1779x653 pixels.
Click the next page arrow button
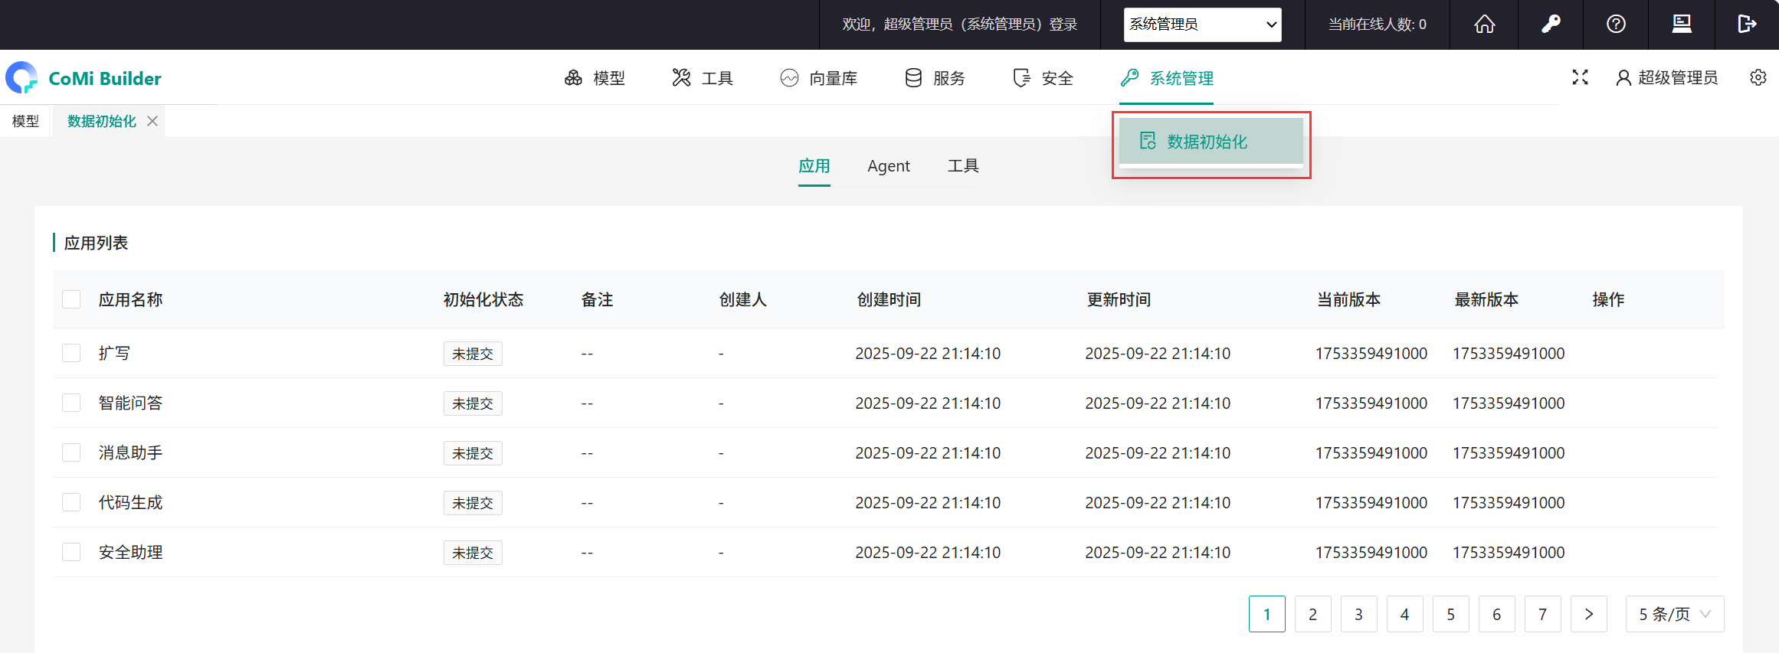pos(1588,614)
